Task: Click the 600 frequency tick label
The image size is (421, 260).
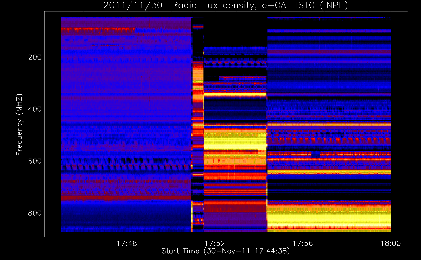Action: point(35,161)
